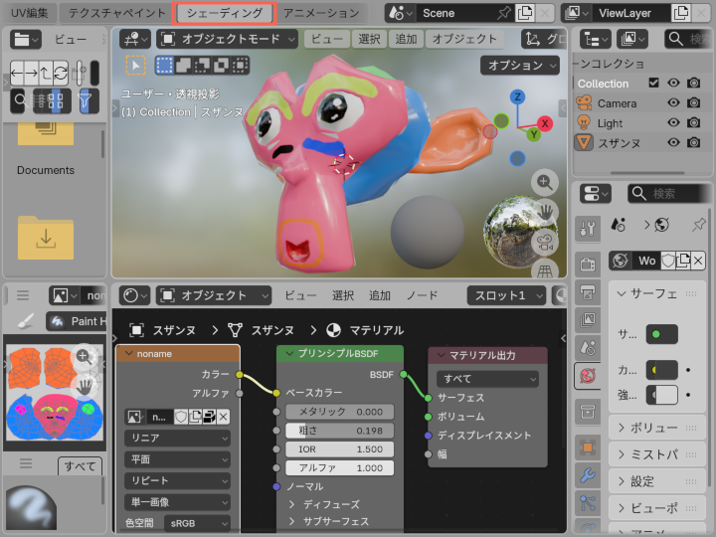Open the Tool properties tab icon
Screen dimensions: 716x537
pyautogui.click(x=588, y=229)
